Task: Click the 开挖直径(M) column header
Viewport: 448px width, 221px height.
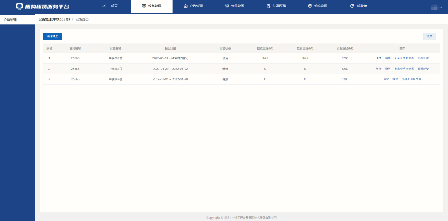Action: coord(345,48)
